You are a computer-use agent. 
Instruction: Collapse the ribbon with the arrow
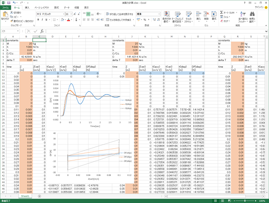tap(266, 25)
